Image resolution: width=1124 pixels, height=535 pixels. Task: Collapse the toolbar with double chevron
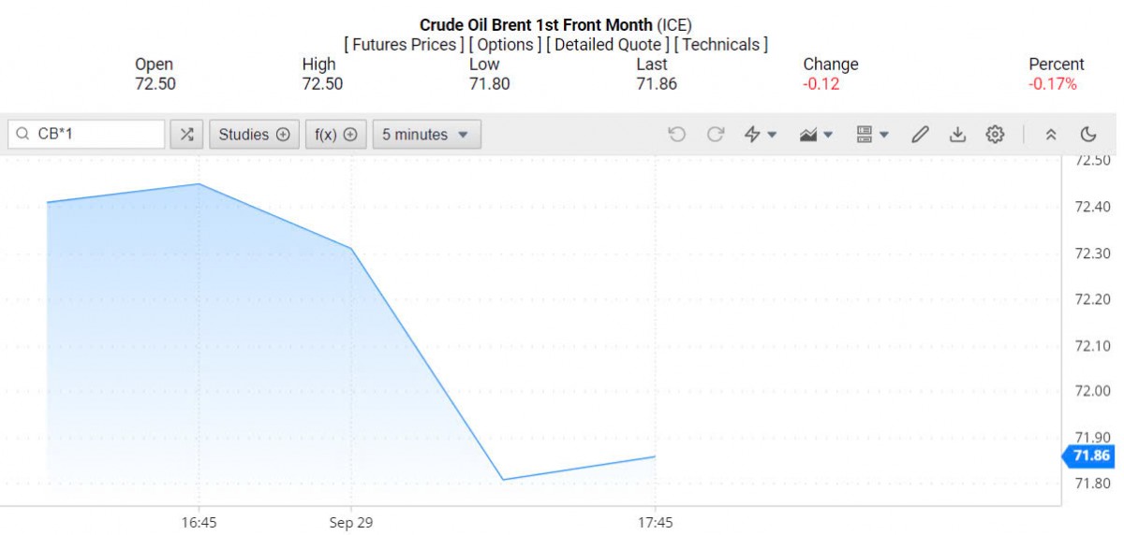click(x=1051, y=135)
